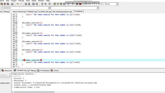Open the Help menu
The image size is (165, 93).
click(48, 1)
